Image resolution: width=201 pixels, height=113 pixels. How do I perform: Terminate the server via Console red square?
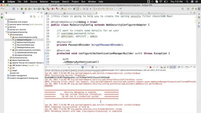pyautogui.click(x=150, y=67)
